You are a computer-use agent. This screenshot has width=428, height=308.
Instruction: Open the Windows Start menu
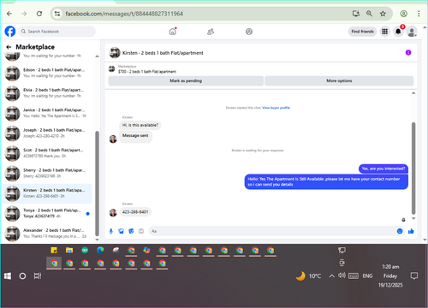tap(8, 276)
